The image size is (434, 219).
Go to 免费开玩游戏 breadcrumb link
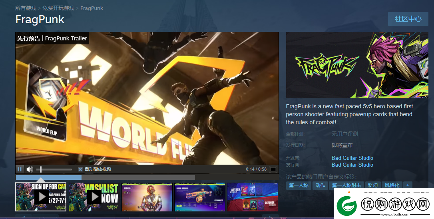pos(58,8)
